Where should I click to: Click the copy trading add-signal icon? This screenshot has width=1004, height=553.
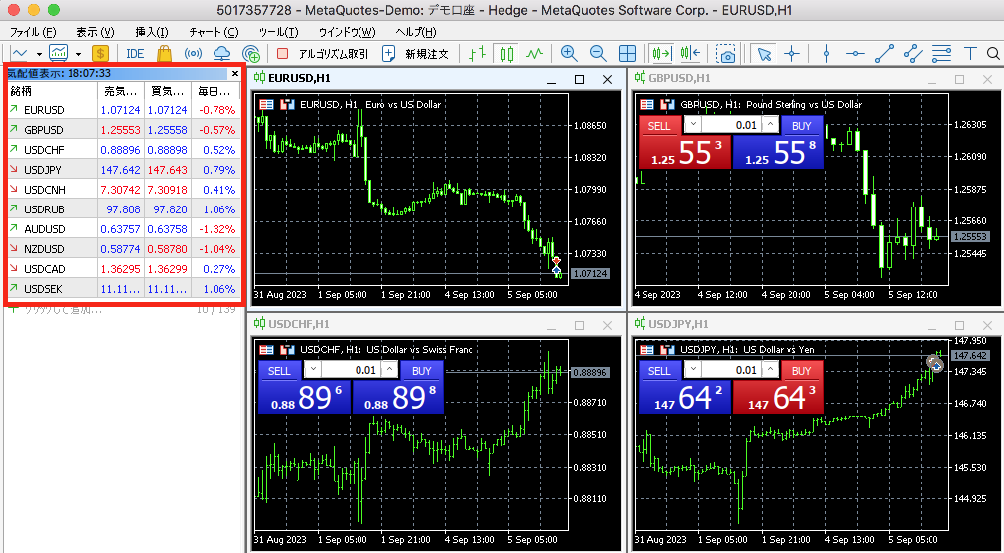coord(251,53)
